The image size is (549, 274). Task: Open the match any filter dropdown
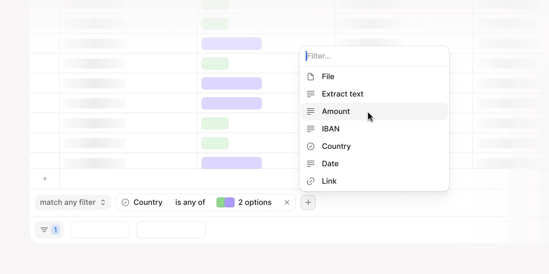(73, 202)
